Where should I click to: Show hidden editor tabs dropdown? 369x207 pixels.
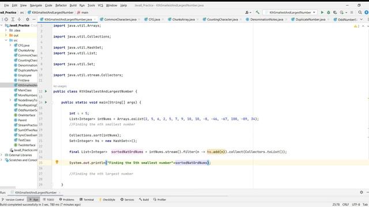[362, 20]
